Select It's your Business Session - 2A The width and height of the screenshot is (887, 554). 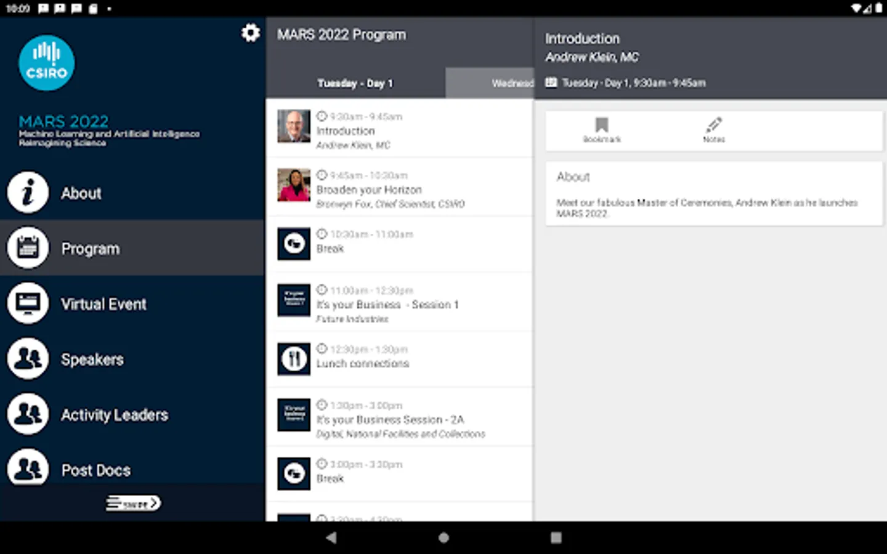click(400, 417)
